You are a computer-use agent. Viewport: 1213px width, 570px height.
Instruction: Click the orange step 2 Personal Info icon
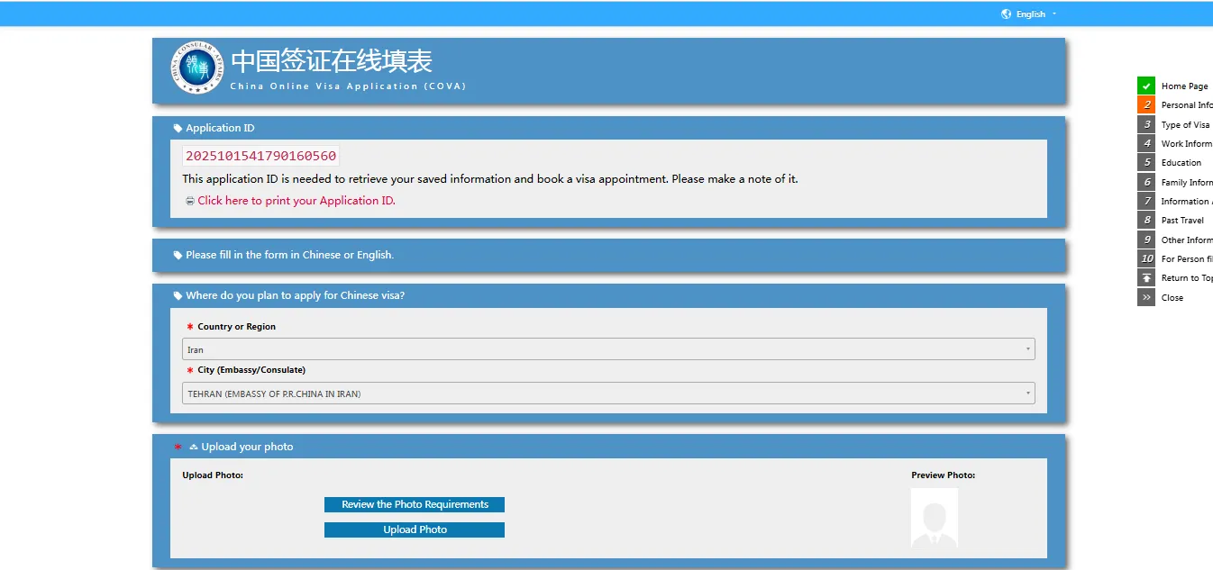pos(1145,105)
